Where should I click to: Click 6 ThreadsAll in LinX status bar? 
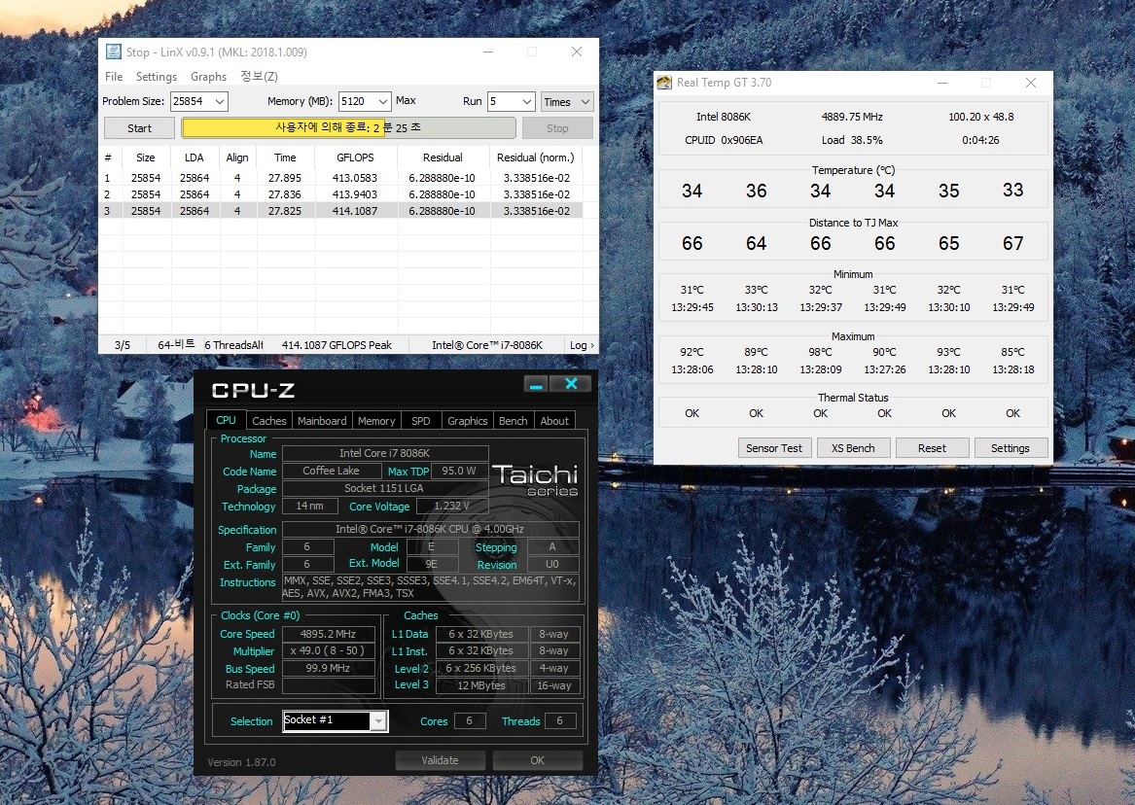click(x=233, y=345)
